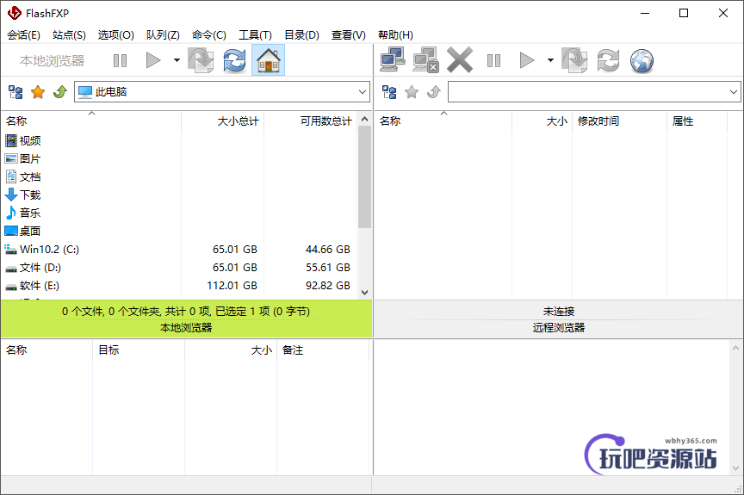Screen dimensions: 744x495
Task: Show local folder tree icon
Action: pyautogui.click(x=15, y=92)
